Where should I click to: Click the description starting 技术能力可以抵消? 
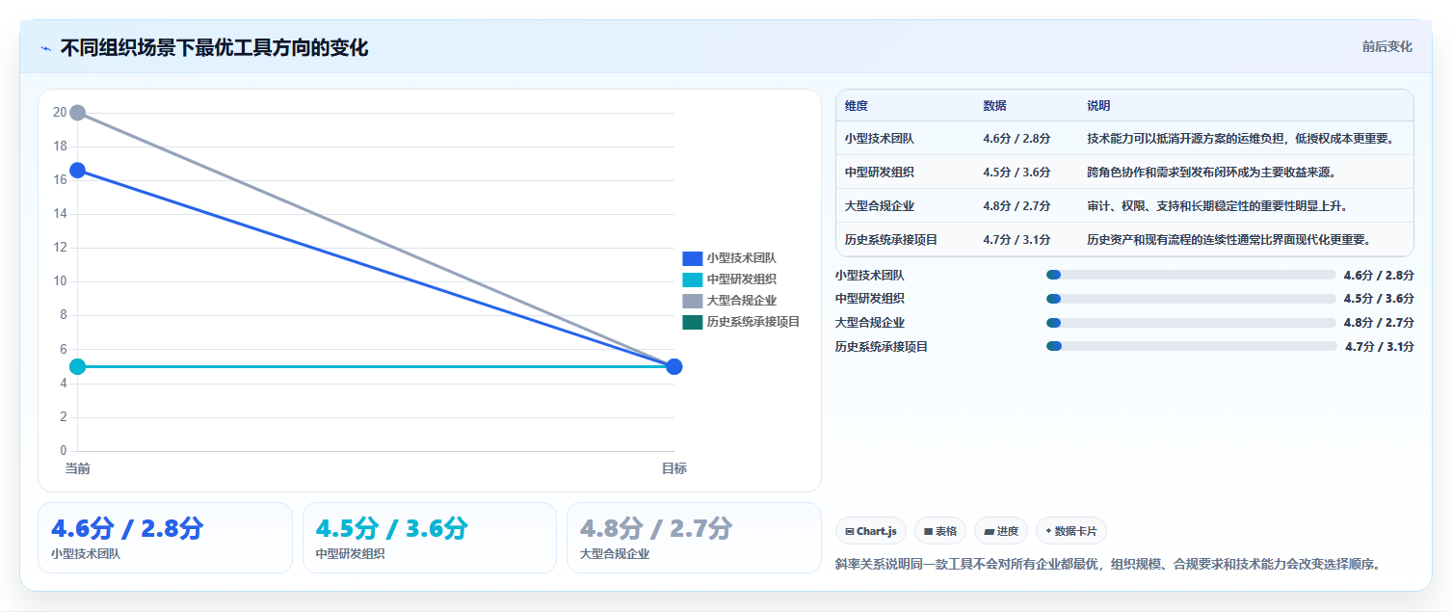pyautogui.click(x=1241, y=139)
